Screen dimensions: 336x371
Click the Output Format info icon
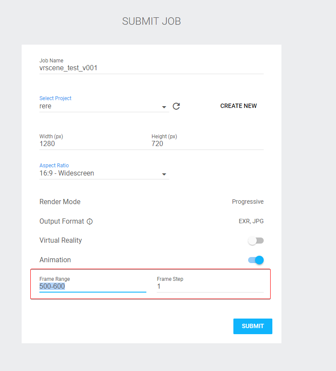point(90,221)
